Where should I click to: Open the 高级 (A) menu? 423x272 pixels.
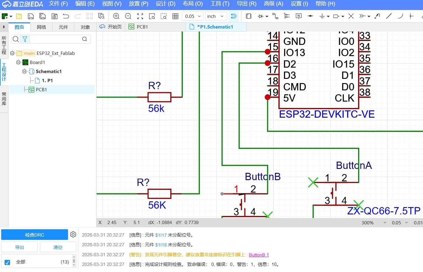pos(273,4)
